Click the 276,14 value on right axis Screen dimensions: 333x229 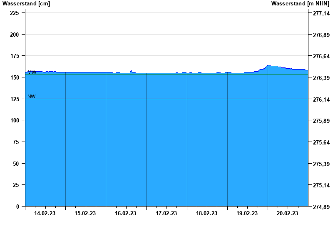pos(321,100)
